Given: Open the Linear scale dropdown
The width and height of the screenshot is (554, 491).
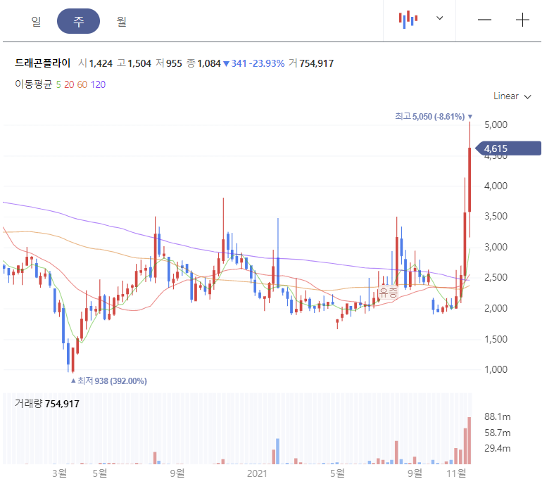Looking at the screenshot, I should point(512,96).
